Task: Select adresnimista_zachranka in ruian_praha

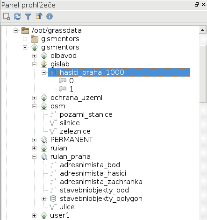Action: [x=101, y=182]
